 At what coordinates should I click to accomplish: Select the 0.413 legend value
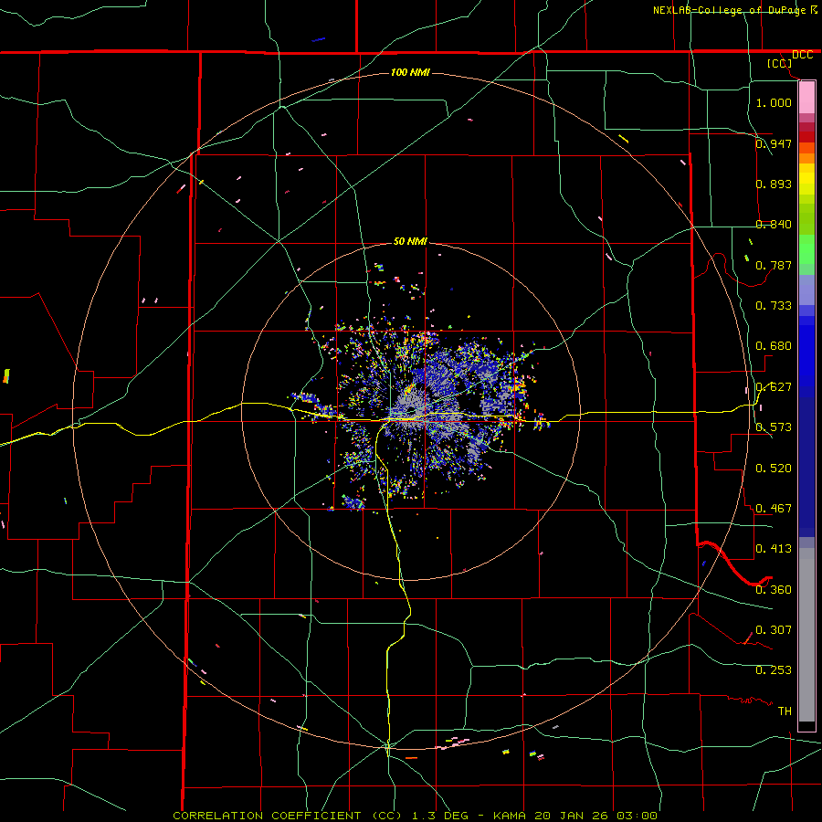click(x=774, y=549)
